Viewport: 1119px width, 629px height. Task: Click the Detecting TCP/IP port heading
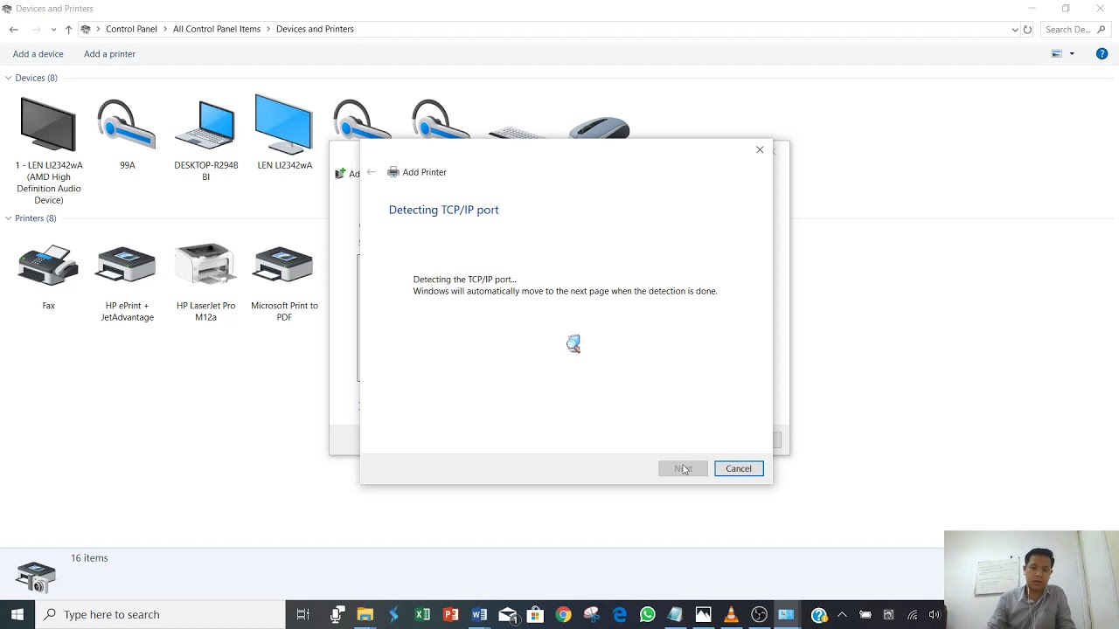(443, 210)
